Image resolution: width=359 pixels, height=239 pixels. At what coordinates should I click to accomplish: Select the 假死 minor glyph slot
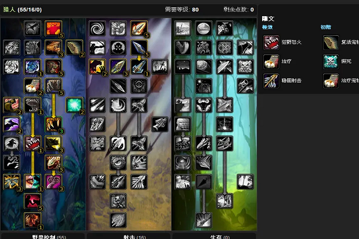click(331, 62)
